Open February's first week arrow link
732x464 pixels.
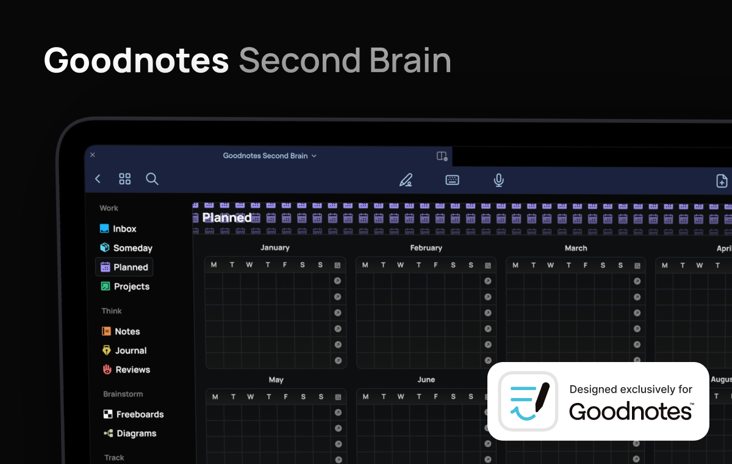click(487, 281)
